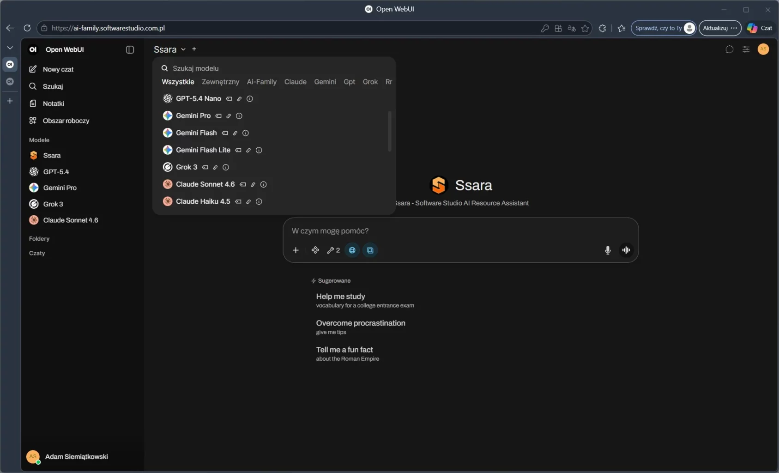This screenshot has width=779, height=473.
Task: Select GPT-5.4 Nano from the model list
Action: point(199,98)
